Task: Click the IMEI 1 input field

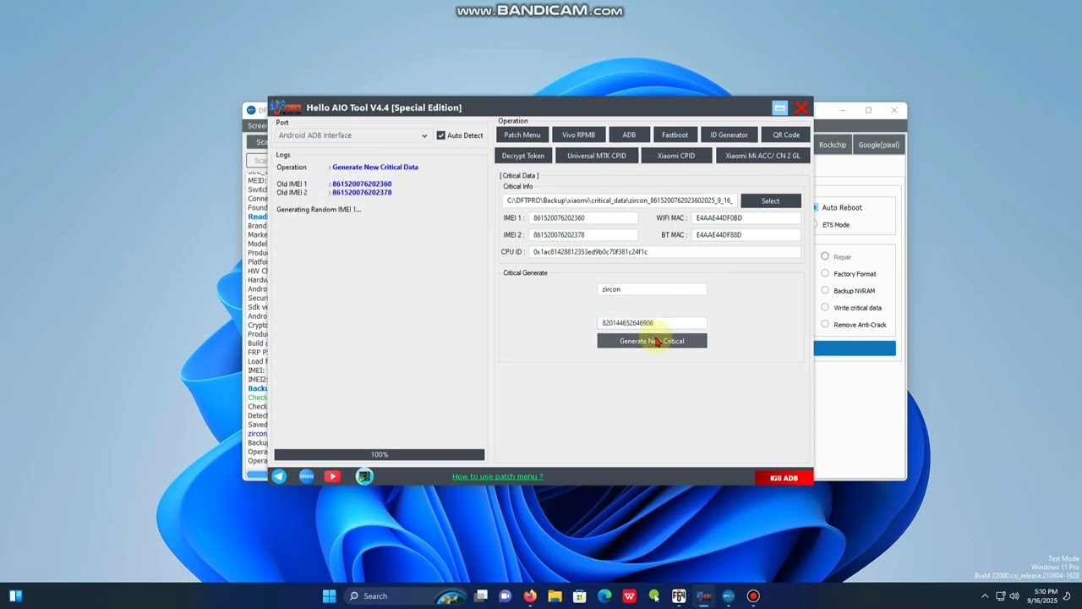Action: [583, 217]
